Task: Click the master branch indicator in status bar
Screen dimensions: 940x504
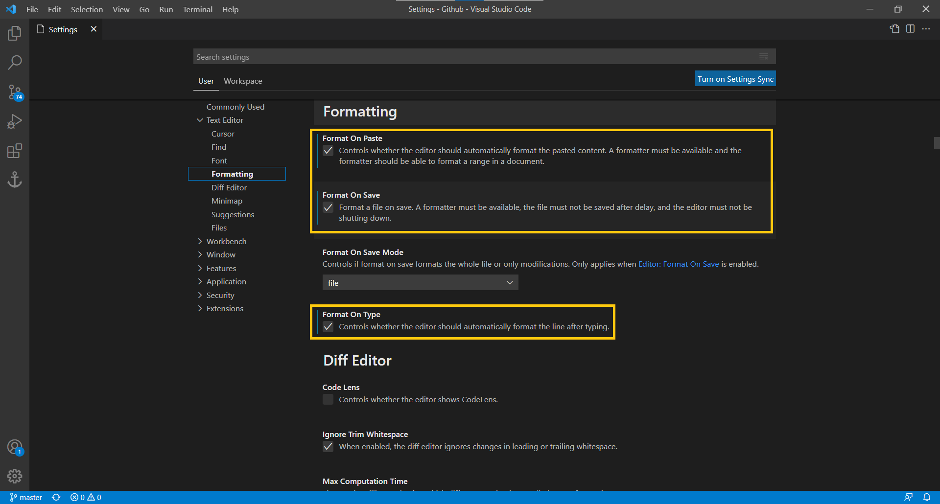Action: [x=26, y=497]
